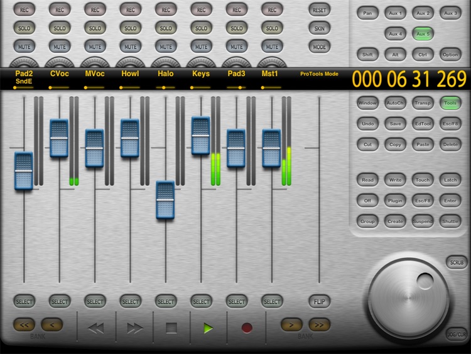Click the jog wheel dial
This screenshot has width=471, height=354.
click(x=408, y=298)
